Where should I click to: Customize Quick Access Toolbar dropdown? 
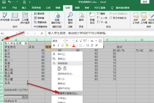[x=30, y=2]
